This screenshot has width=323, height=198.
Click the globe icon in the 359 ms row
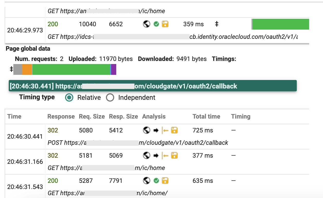pos(147,24)
